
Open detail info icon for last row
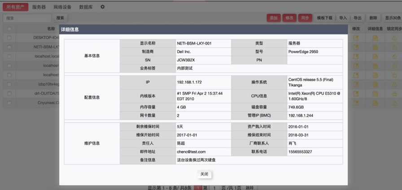coord(375,103)
